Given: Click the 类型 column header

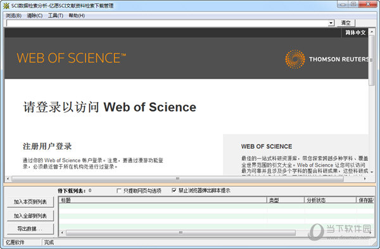Looking at the screenshot, I should click(286, 200).
